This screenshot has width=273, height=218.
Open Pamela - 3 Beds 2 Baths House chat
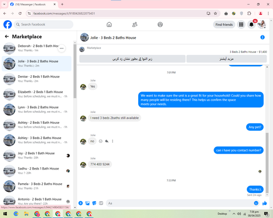click(x=37, y=186)
